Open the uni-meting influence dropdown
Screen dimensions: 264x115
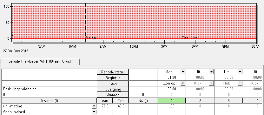[x=93, y=106]
